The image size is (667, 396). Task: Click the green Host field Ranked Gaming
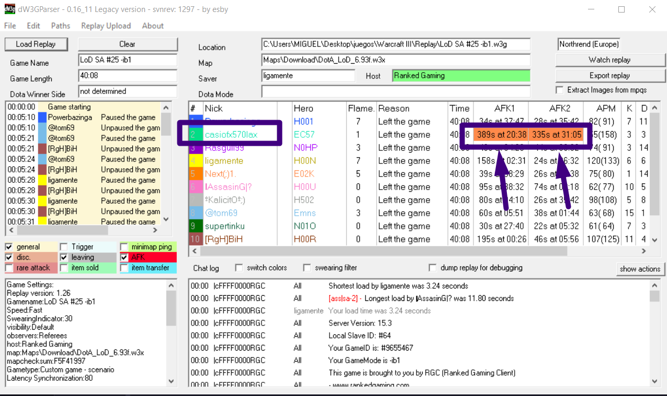(461, 76)
